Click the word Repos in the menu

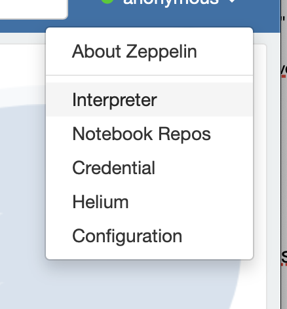point(184,134)
